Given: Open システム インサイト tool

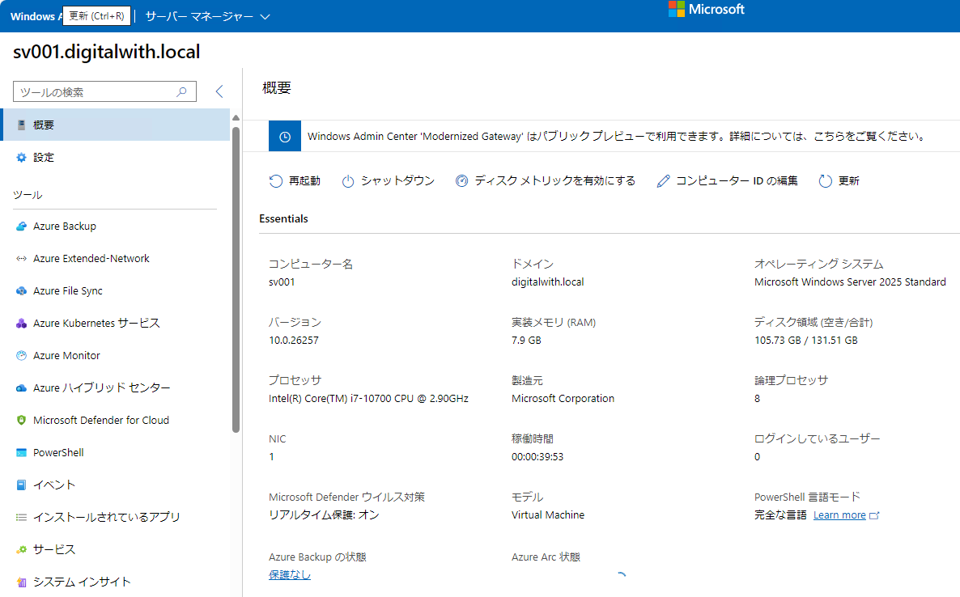Looking at the screenshot, I should tap(115, 582).
